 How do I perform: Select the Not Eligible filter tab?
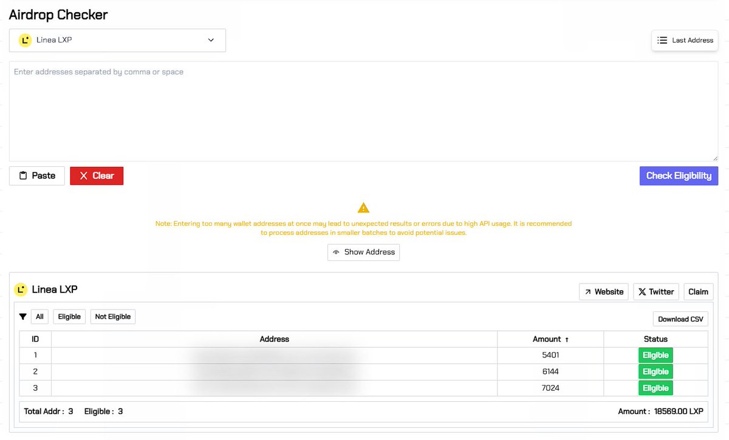point(113,317)
